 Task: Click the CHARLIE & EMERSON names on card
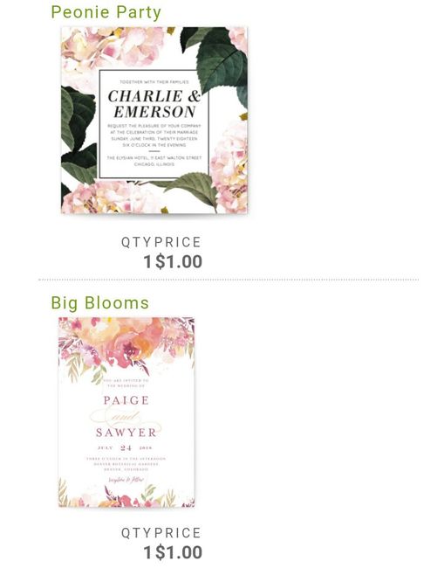154,104
